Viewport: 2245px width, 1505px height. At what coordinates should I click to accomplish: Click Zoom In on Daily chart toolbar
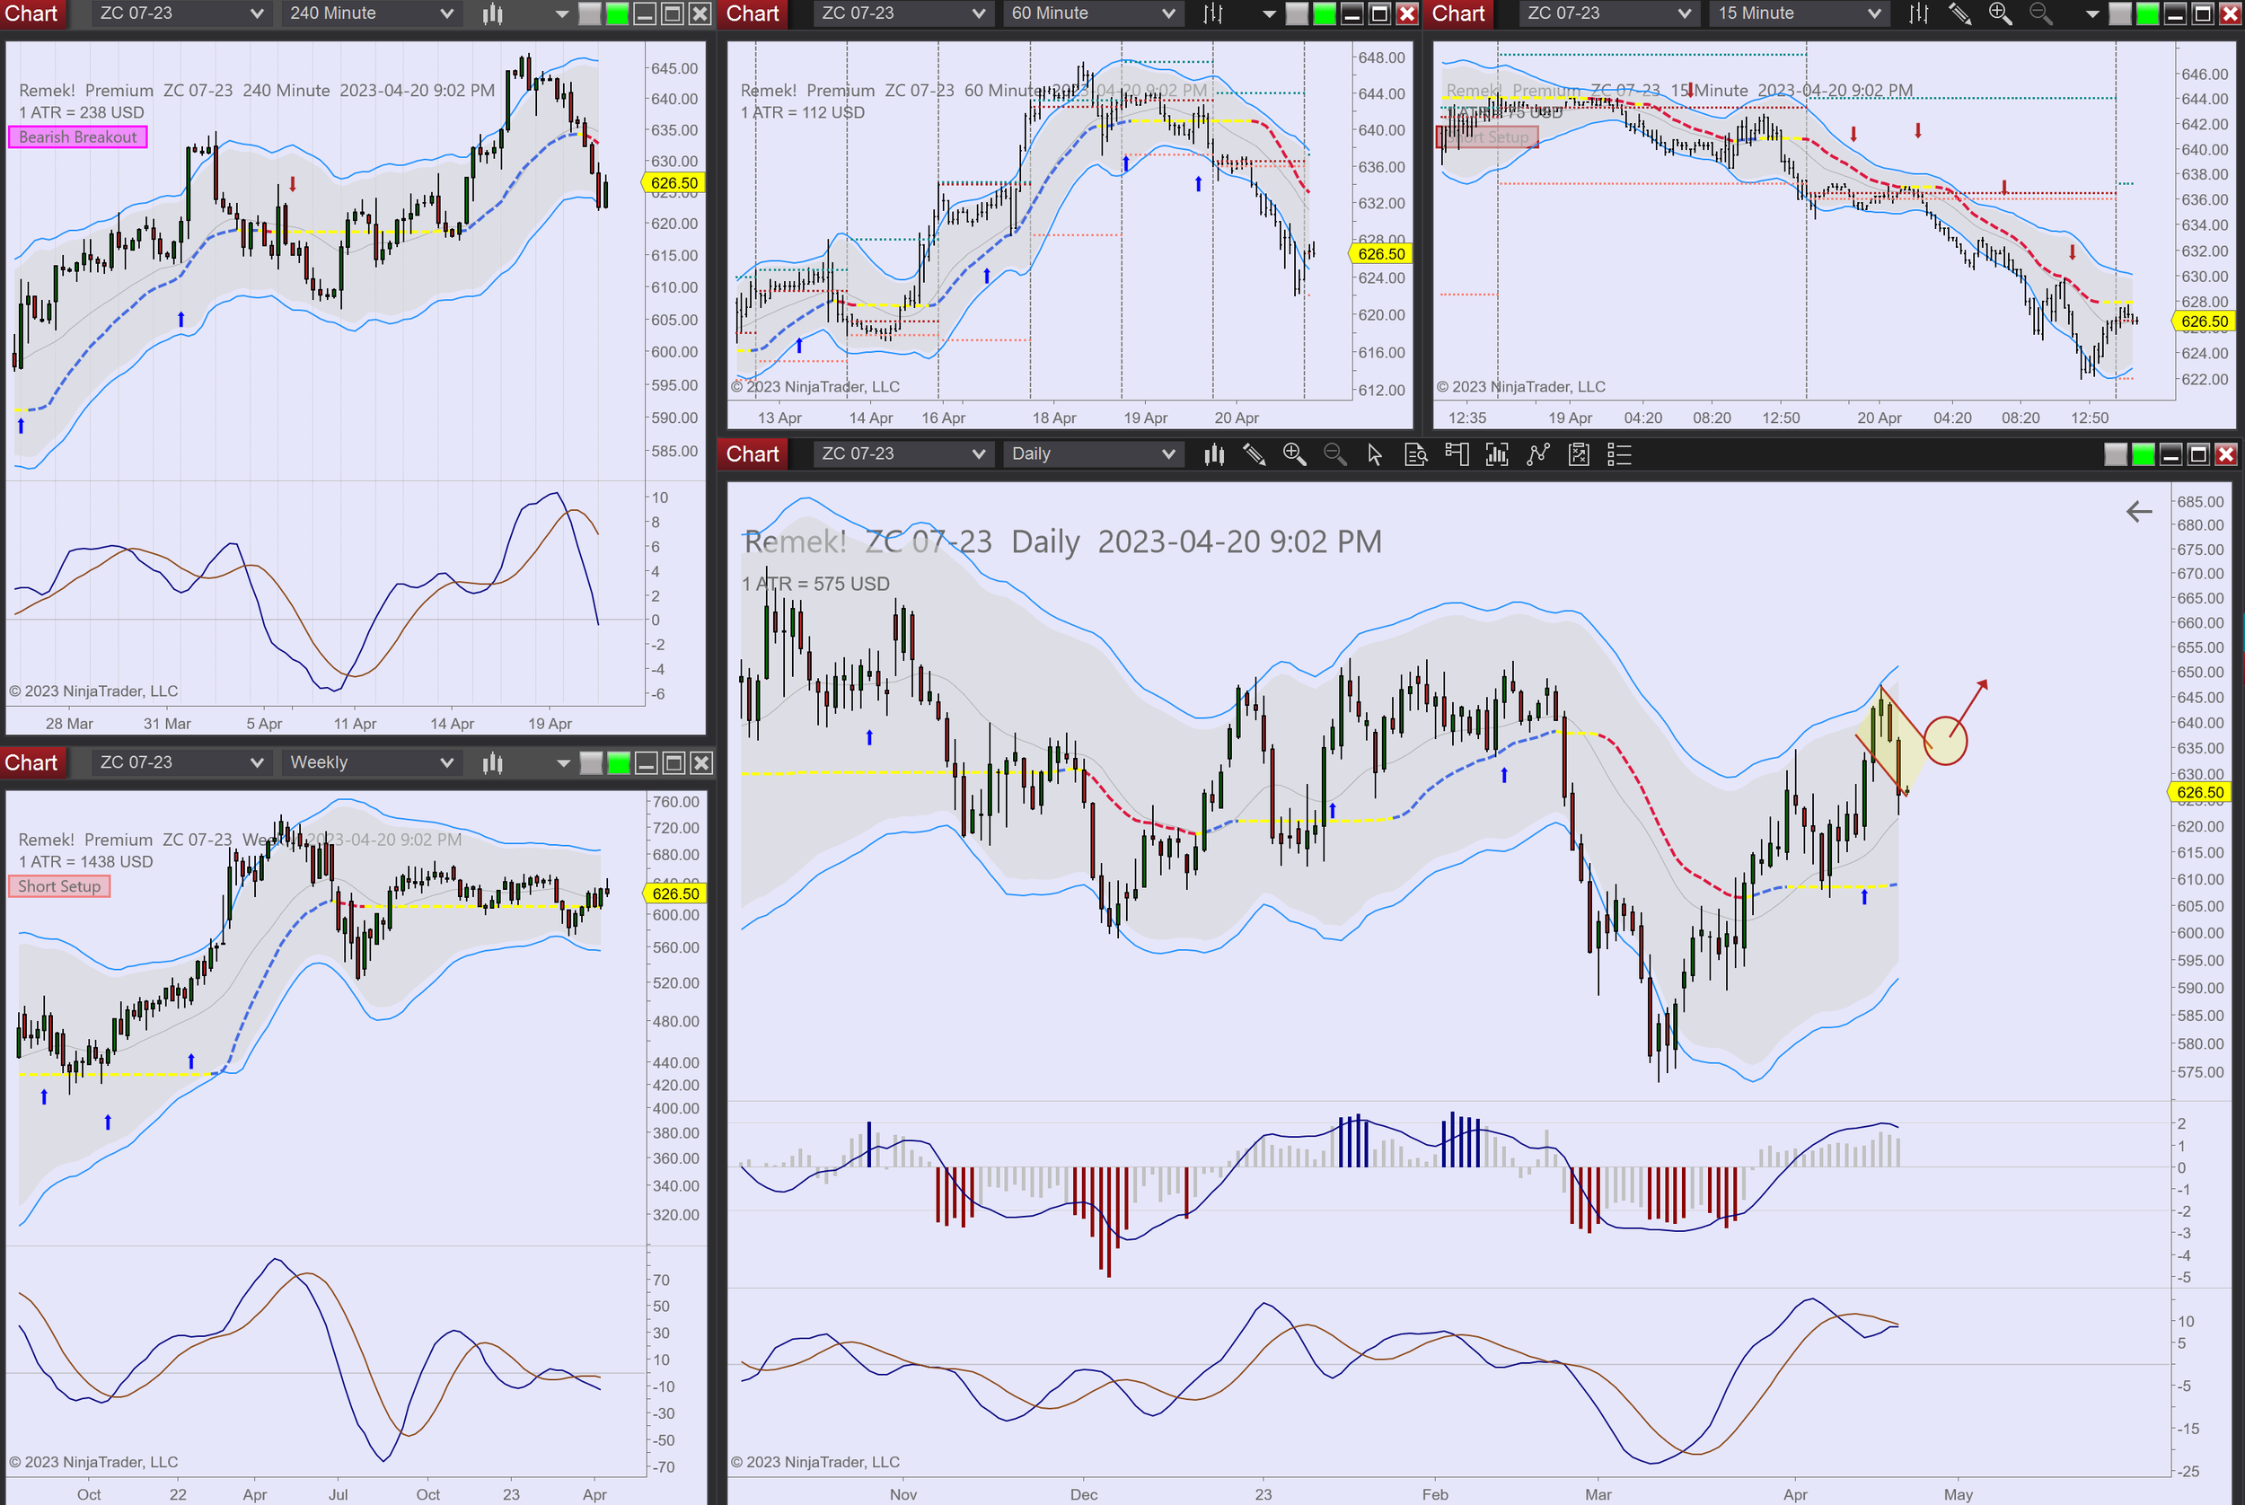click(1294, 454)
